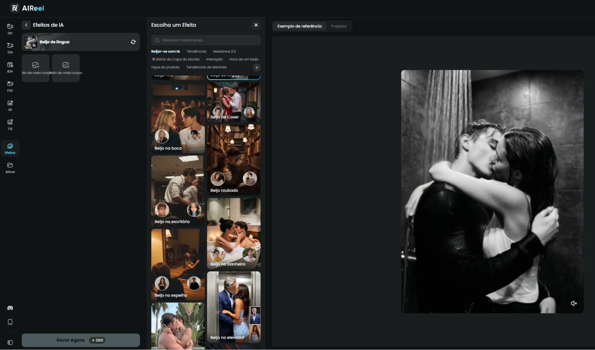Image resolution: width=595 pixels, height=350 pixels.
Task: Open the F2V tool in sidebar
Action: 10,86
